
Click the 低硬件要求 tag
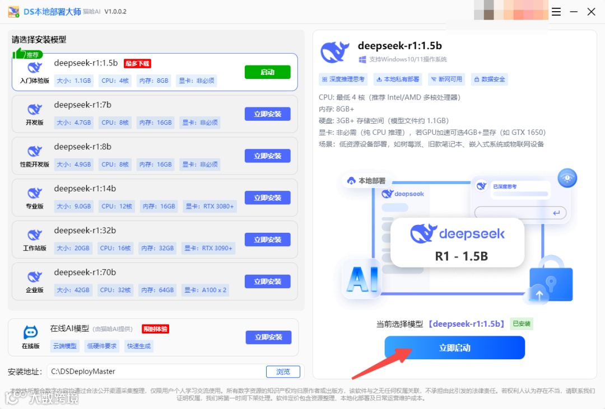click(101, 346)
